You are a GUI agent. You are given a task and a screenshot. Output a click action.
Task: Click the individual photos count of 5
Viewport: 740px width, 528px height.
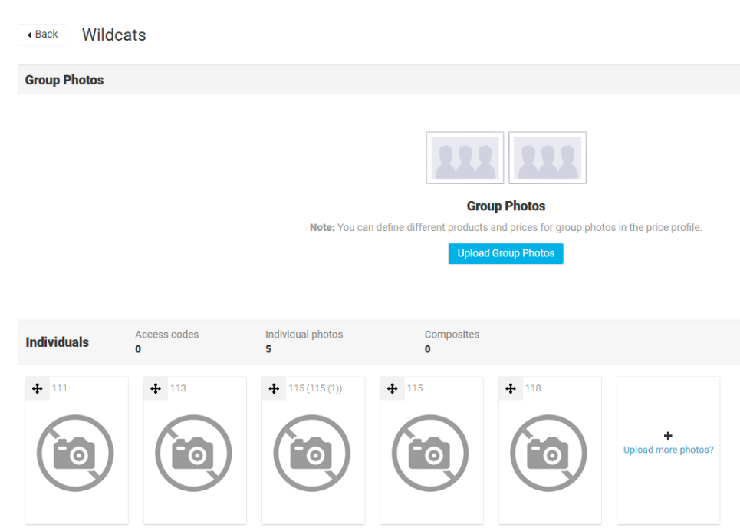click(268, 349)
